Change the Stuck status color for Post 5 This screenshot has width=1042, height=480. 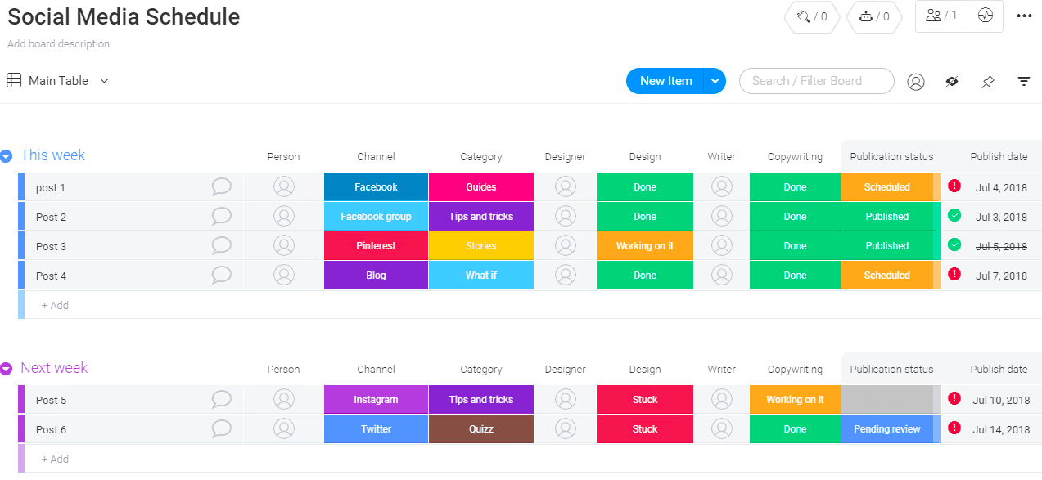click(644, 399)
